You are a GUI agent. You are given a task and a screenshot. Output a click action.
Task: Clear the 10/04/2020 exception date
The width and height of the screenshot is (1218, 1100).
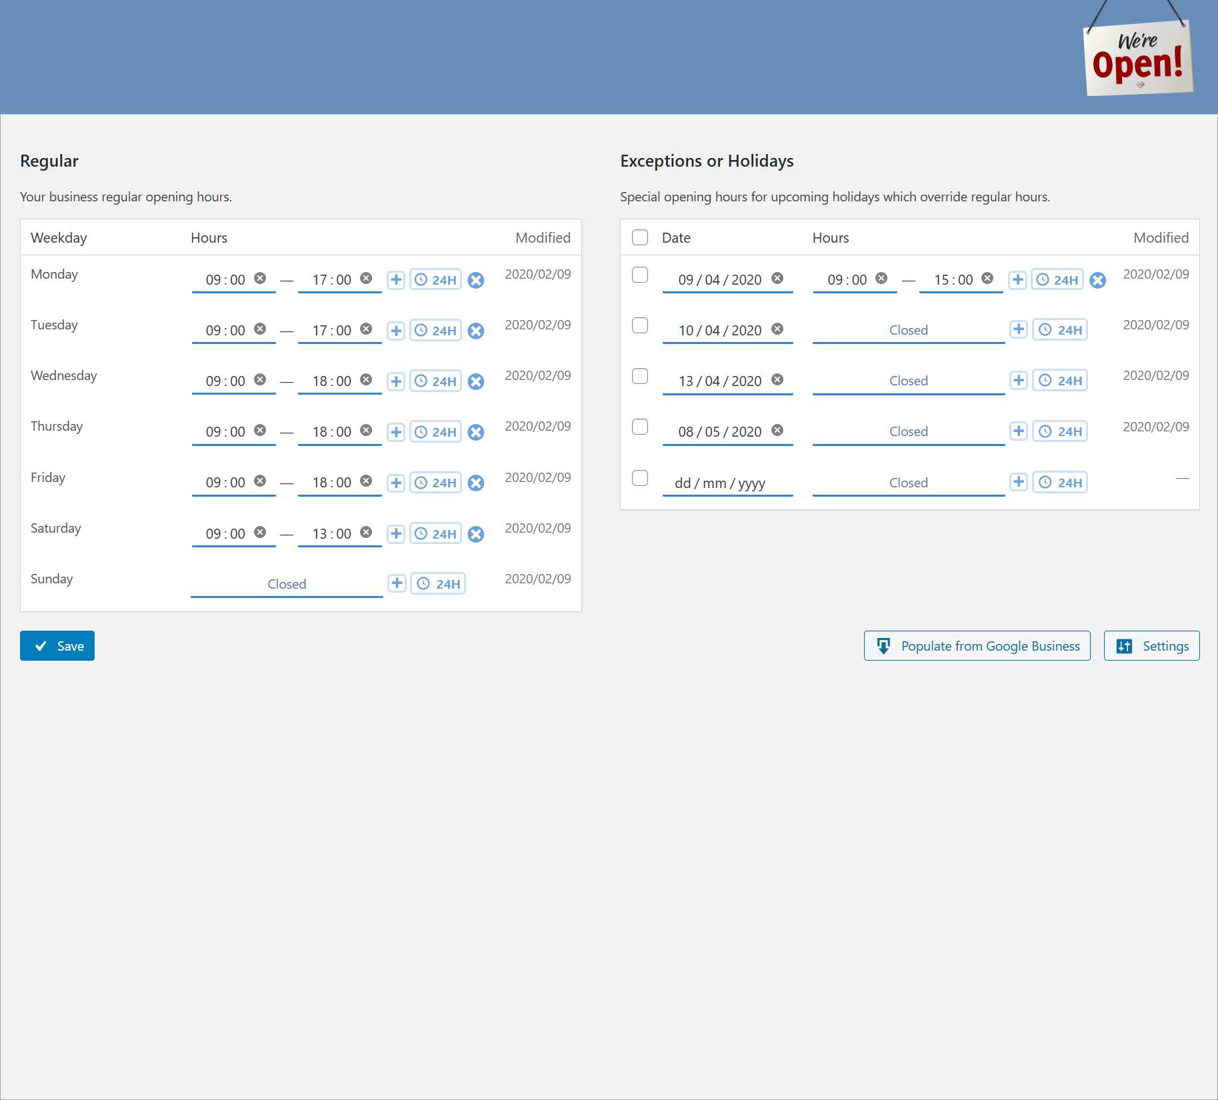pyautogui.click(x=777, y=329)
